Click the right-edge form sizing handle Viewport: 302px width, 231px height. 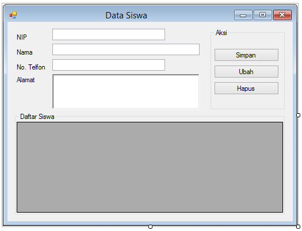pyautogui.click(x=298, y=115)
